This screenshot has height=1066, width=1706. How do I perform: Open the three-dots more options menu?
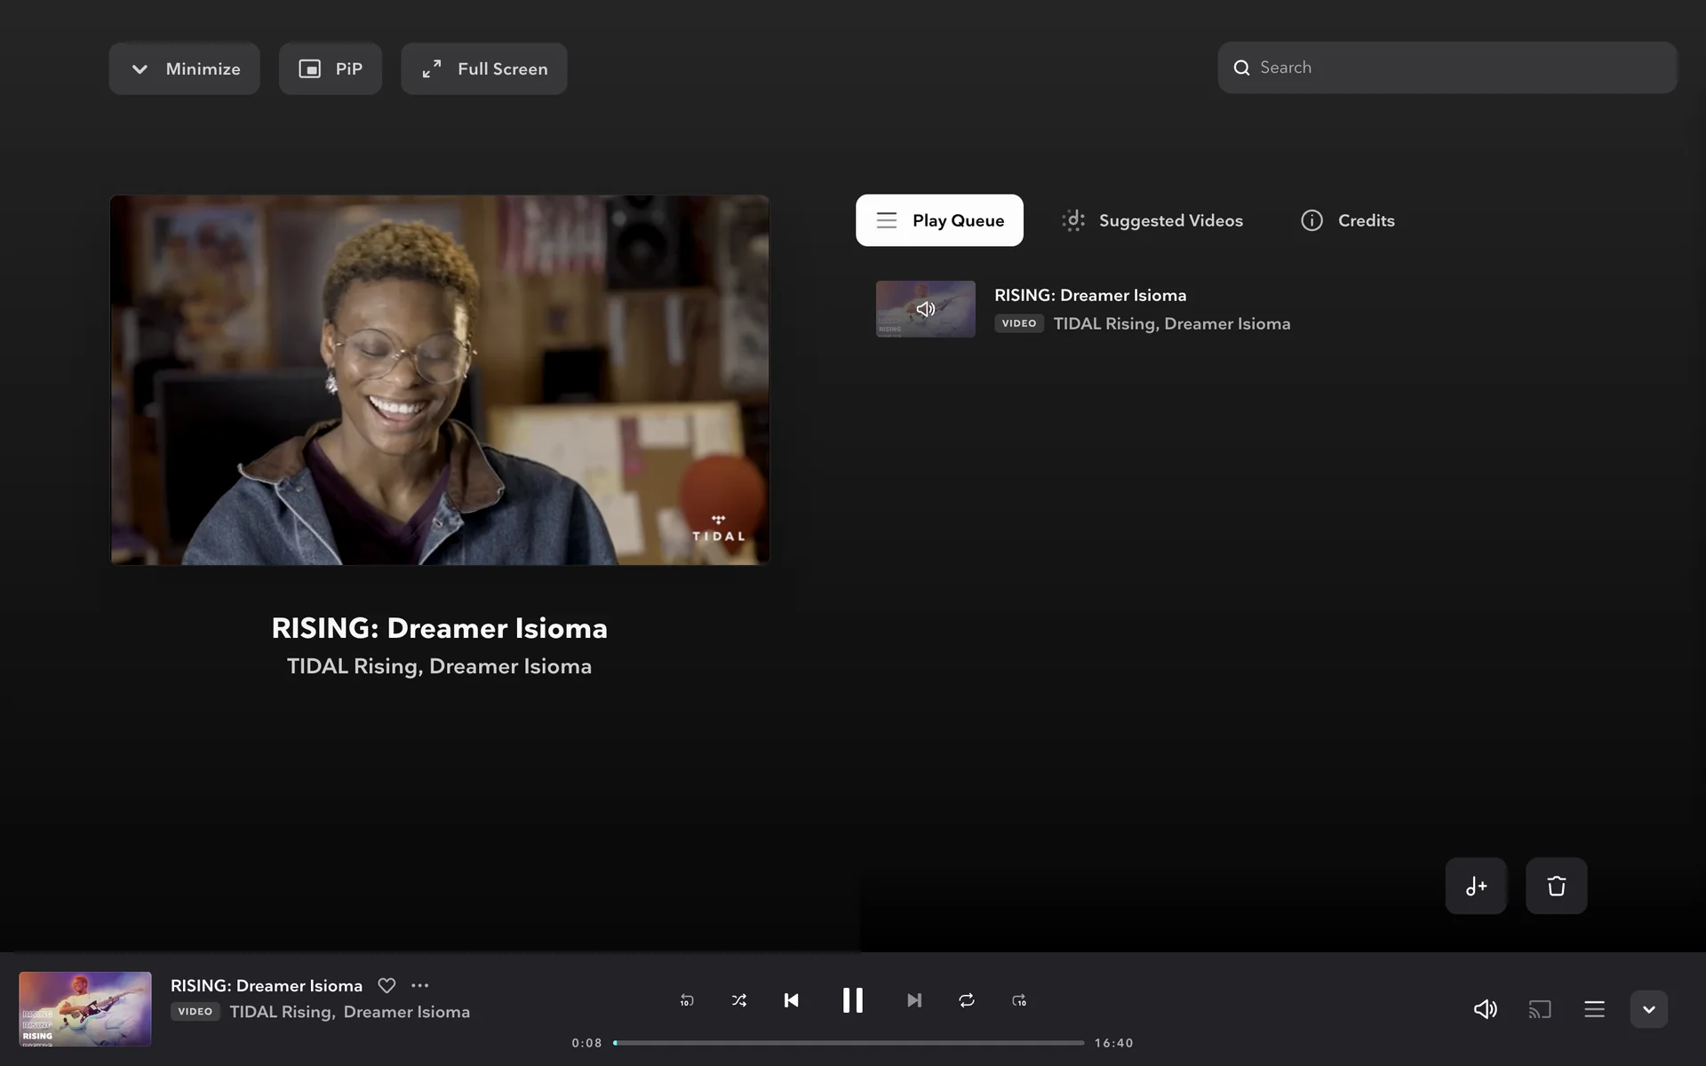point(420,985)
